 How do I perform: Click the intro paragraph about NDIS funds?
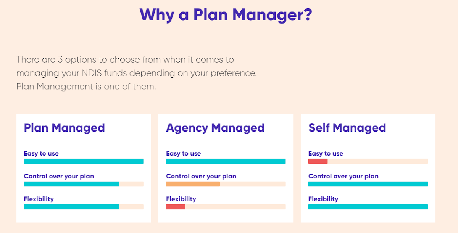(137, 73)
